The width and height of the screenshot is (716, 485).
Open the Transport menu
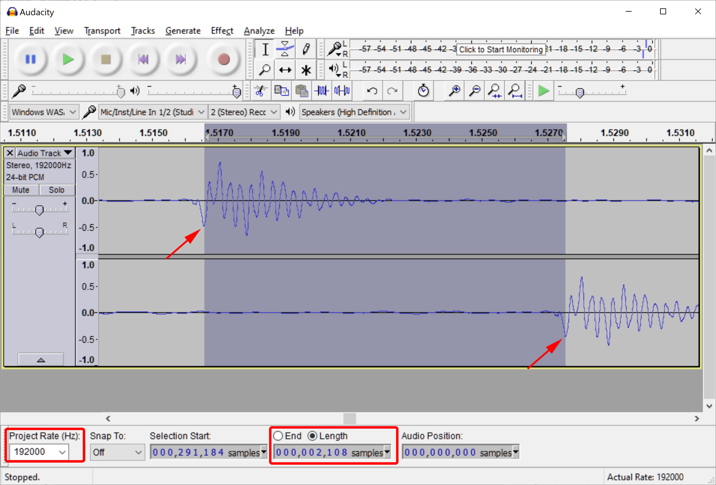click(x=102, y=30)
